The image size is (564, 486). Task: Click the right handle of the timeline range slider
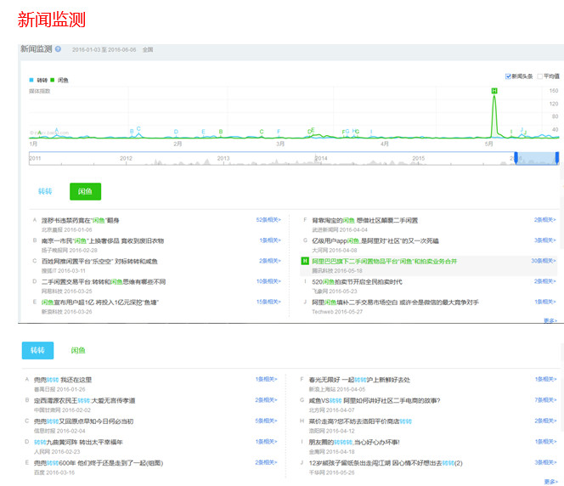pos(557,157)
